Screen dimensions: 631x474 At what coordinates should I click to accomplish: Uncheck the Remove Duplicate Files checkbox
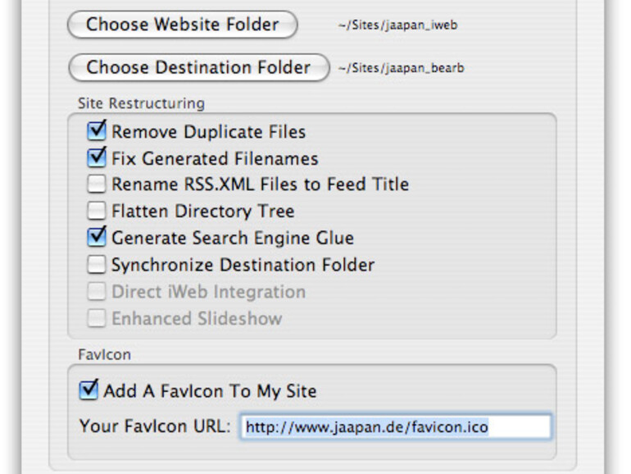pos(98,131)
